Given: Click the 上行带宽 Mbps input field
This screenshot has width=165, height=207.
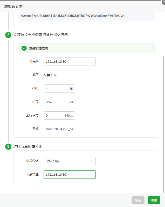Looking at the screenshot, I should (59, 116).
